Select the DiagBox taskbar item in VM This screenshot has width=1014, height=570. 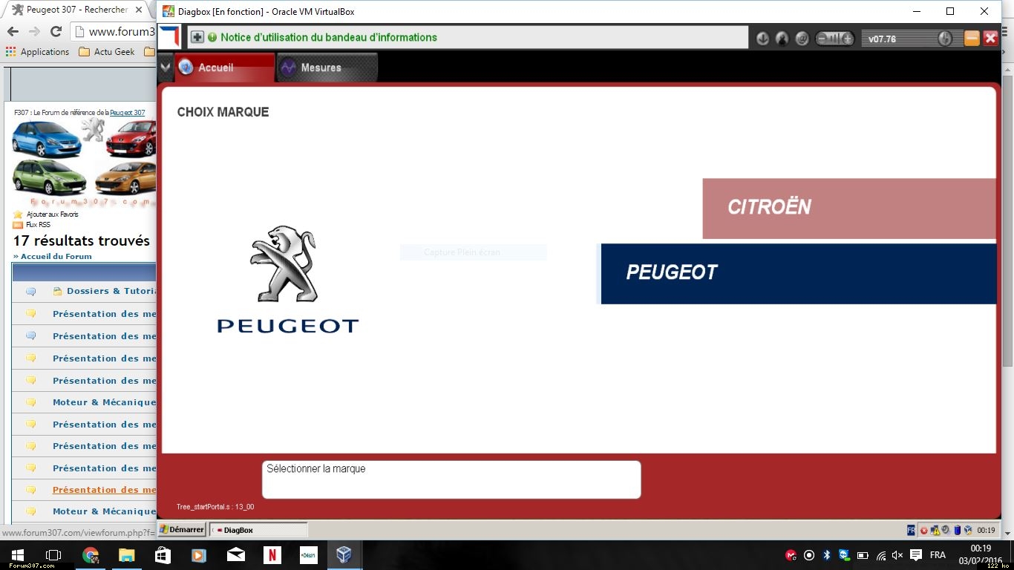(x=258, y=530)
